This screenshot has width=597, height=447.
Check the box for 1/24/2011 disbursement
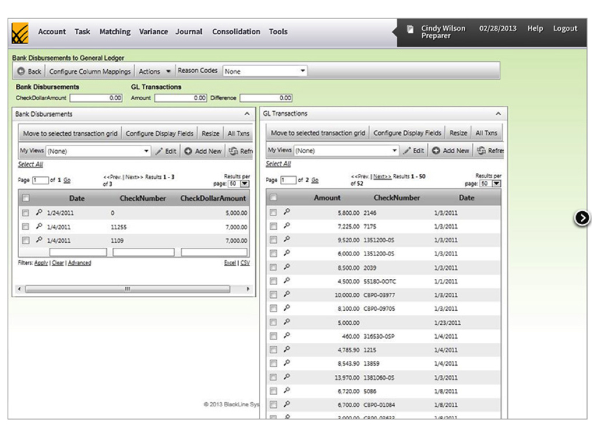click(26, 213)
